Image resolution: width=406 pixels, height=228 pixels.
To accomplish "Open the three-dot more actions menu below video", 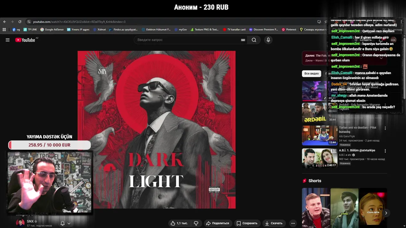I will 293,223.
